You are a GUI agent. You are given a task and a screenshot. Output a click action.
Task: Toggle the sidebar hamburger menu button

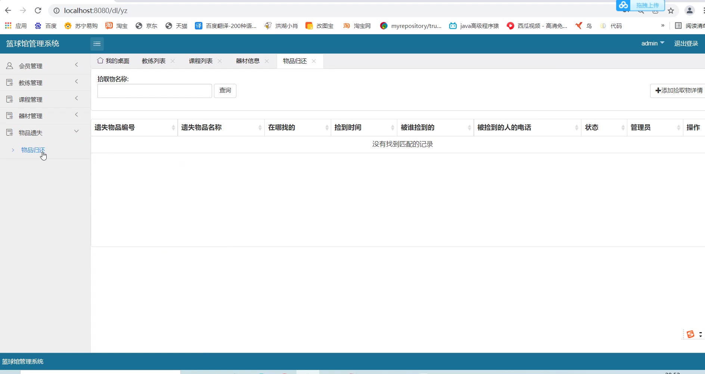click(x=97, y=44)
